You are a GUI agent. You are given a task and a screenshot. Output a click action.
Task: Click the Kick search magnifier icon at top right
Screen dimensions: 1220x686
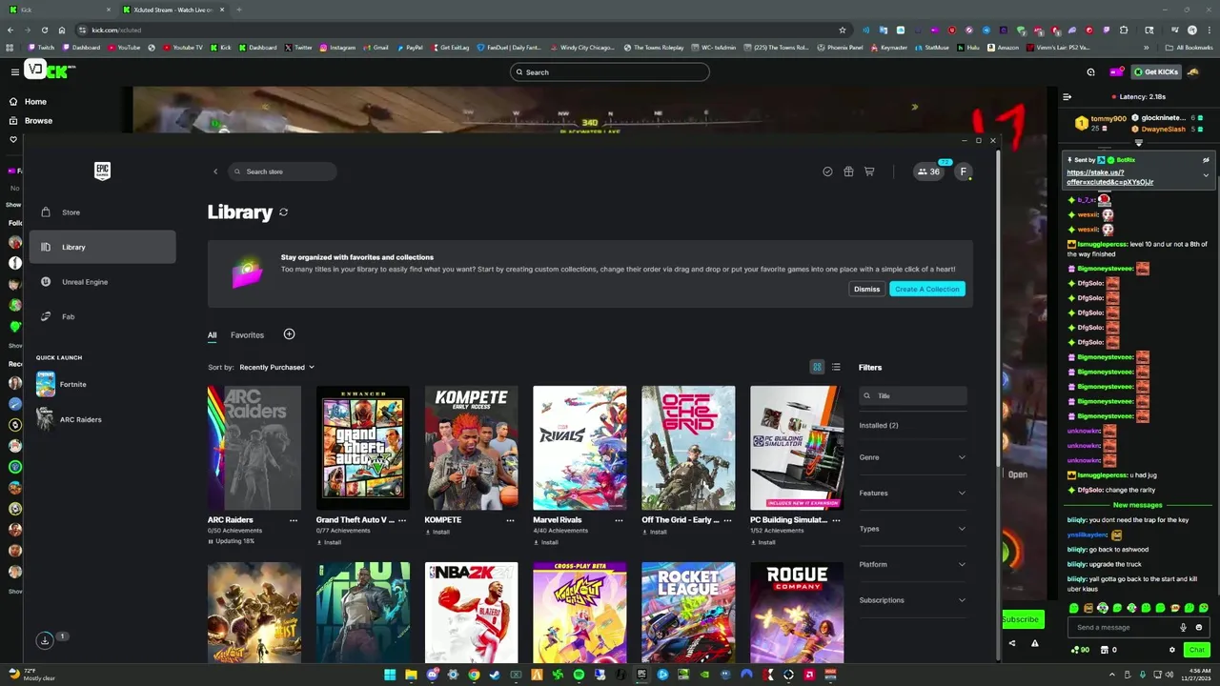(x=1091, y=72)
